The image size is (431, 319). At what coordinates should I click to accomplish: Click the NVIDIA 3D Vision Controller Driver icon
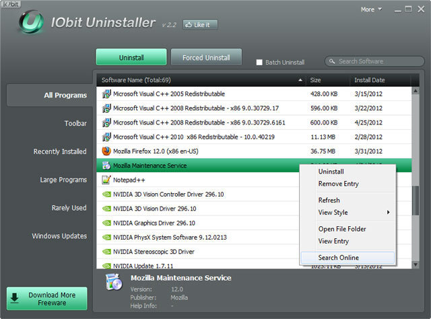coord(106,194)
